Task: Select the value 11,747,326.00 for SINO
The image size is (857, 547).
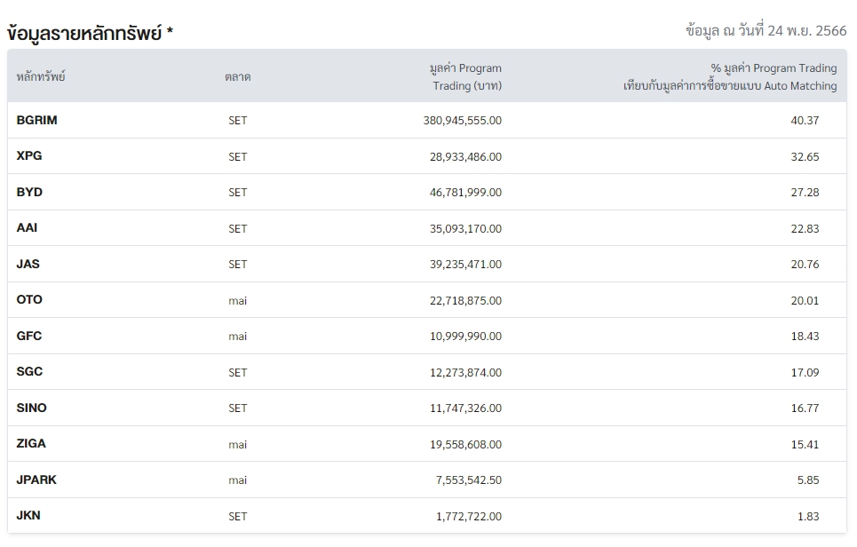Action: click(465, 408)
